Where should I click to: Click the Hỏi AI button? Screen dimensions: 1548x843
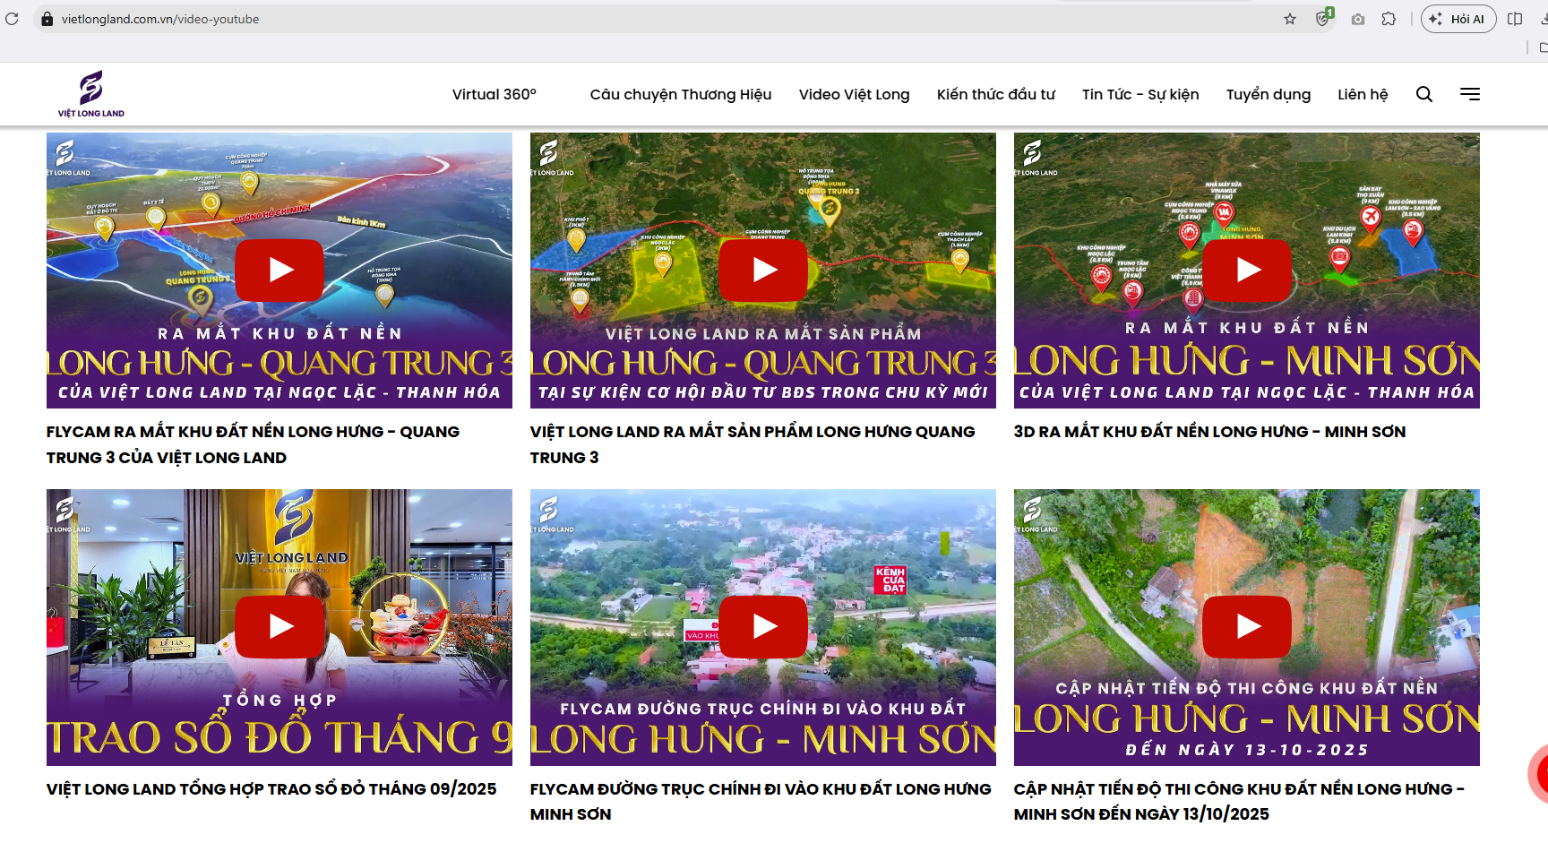[x=1458, y=19]
